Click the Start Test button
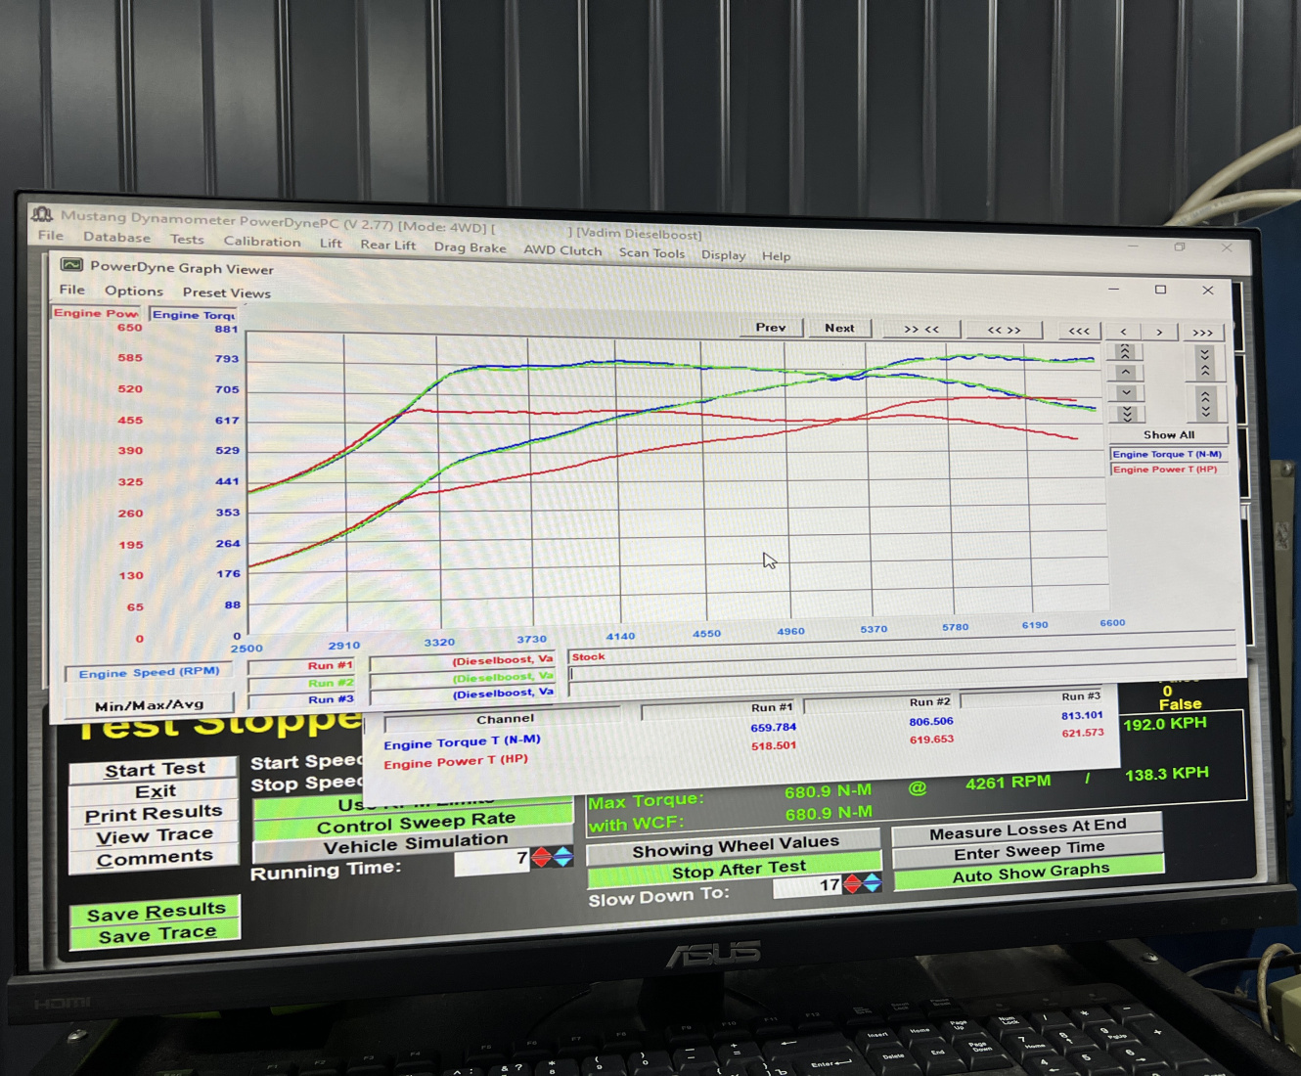 click(155, 770)
